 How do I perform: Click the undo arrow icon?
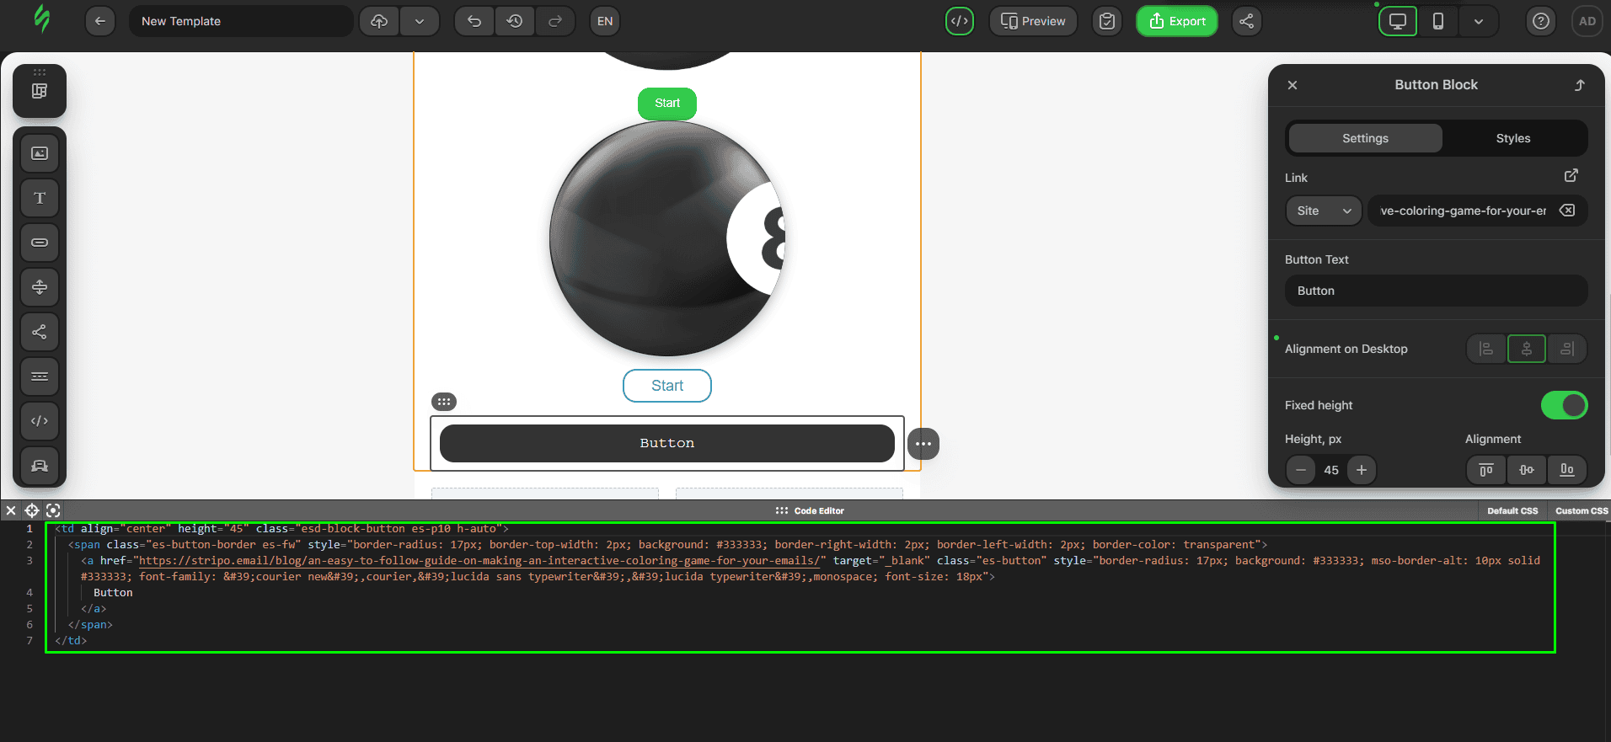[474, 21]
